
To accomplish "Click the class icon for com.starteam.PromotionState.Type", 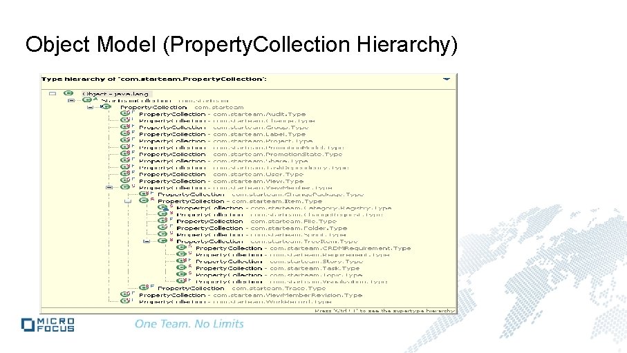I will point(125,153).
